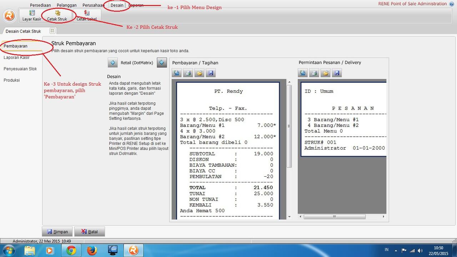Go to next receipt layout with right arrow
This screenshot has width=457, height=257.
tap(162, 62)
